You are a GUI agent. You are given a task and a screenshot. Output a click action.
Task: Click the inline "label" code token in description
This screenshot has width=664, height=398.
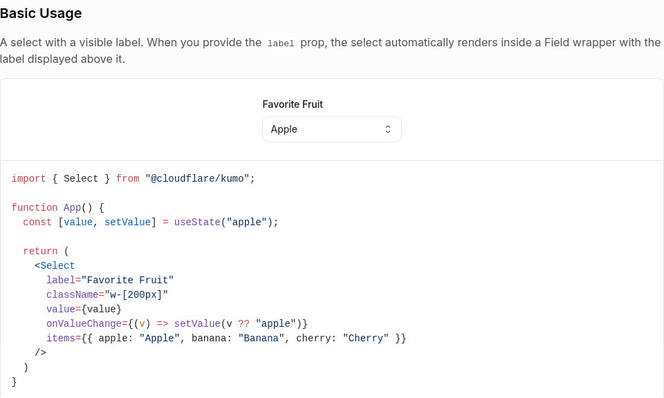tap(281, 44)
